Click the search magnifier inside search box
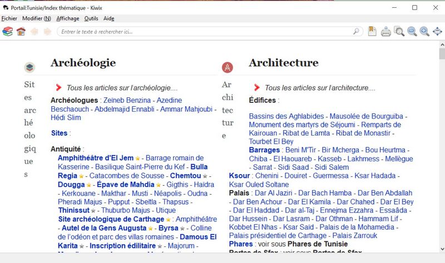 tap(356, 31)
